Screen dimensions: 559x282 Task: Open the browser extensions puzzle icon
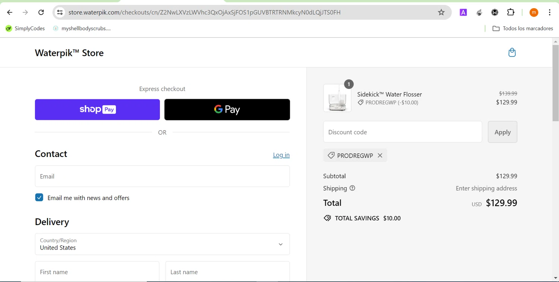pyautogui.click(x=511, y=12)
